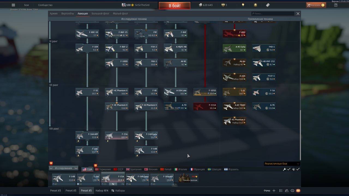Select F-15A in the VIII rank tree
This screenshot has width=349, height=196.
tap(117, 136)
